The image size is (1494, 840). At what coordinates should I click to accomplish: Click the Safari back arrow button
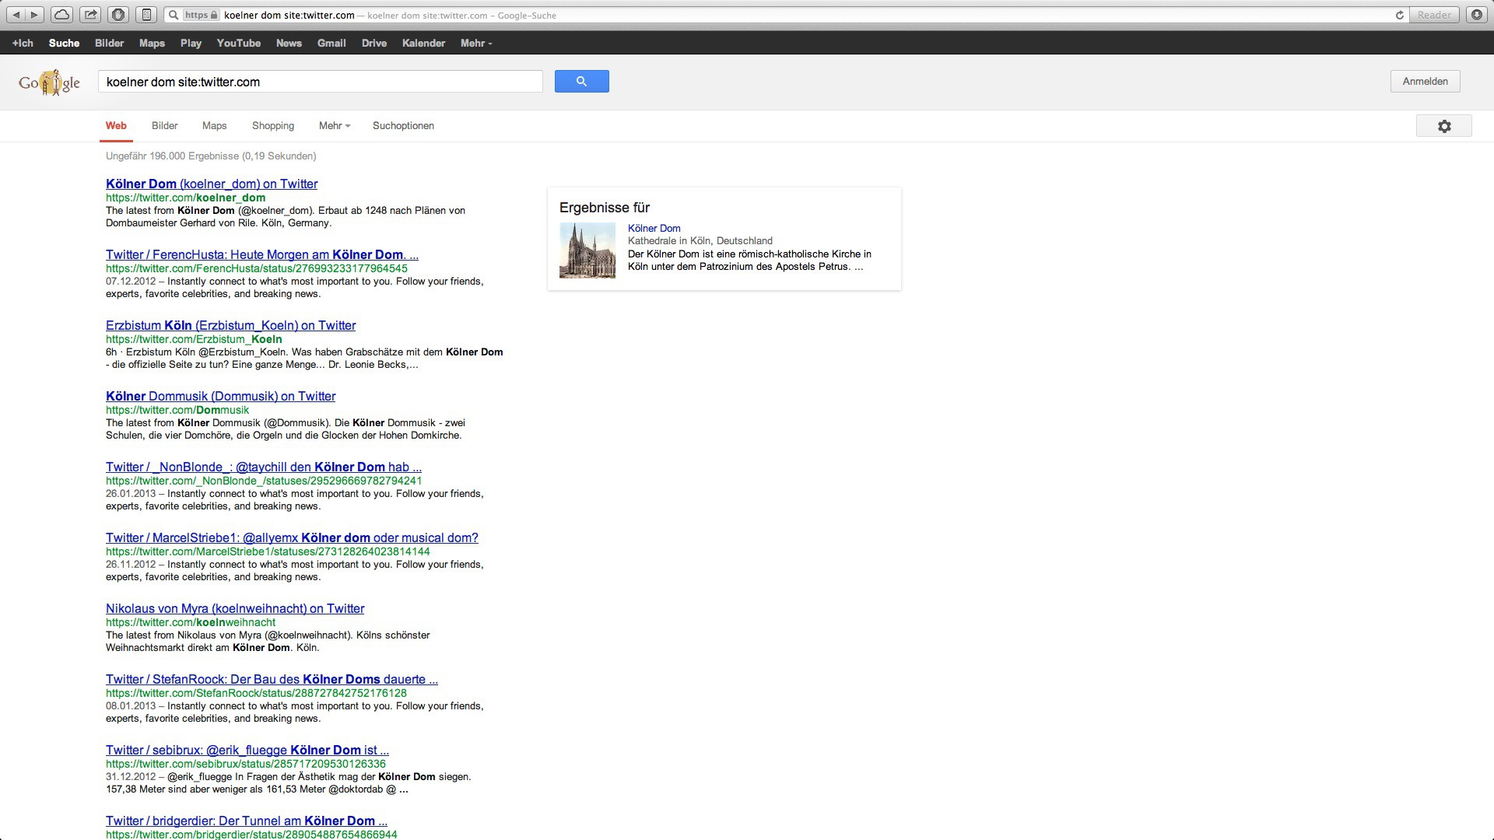[16, 15]
